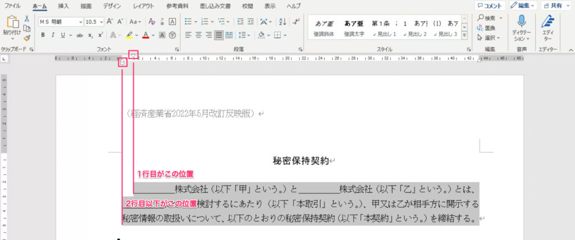Open the Font dialog launcher

176,49
